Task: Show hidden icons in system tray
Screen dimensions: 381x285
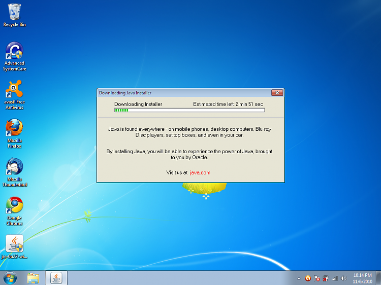Action: click(x=299, y=278)
